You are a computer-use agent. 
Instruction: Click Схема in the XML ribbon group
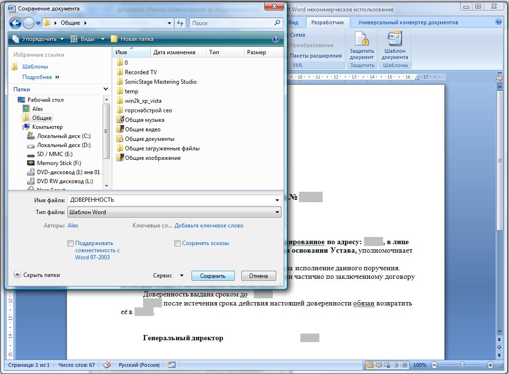(298, 35)
